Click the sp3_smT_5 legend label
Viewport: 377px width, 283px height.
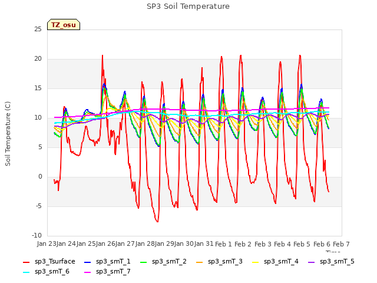pos(337,261)
